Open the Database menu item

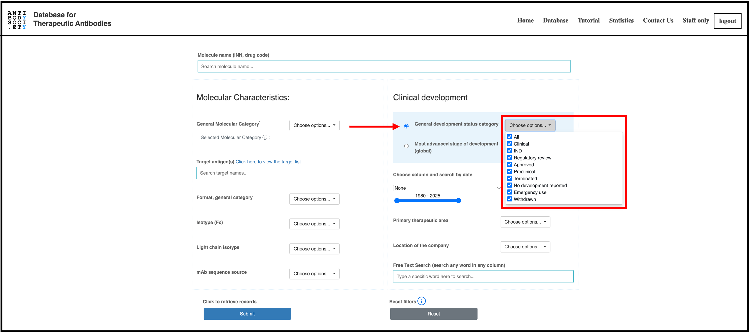555,20
